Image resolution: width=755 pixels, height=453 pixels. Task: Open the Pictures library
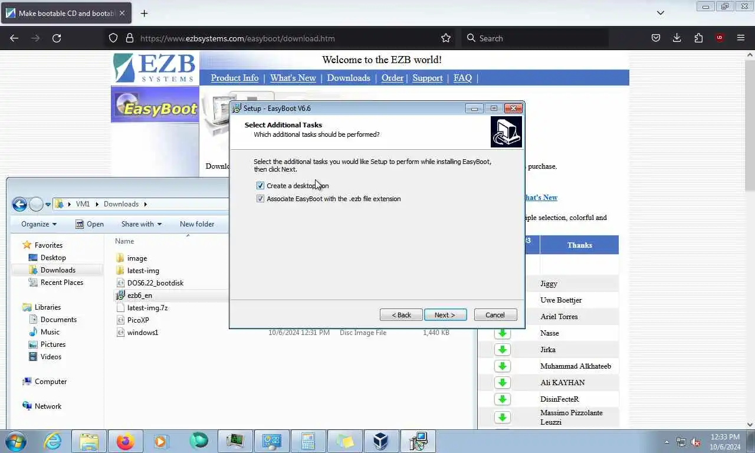coord(53,344)
